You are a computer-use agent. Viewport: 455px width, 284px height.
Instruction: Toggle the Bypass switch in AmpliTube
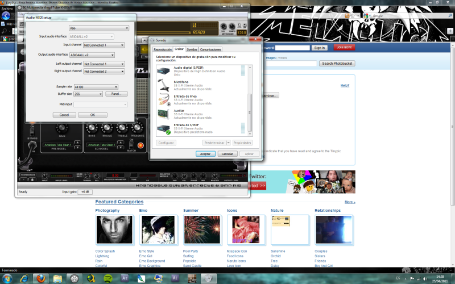tap(32, 132)
